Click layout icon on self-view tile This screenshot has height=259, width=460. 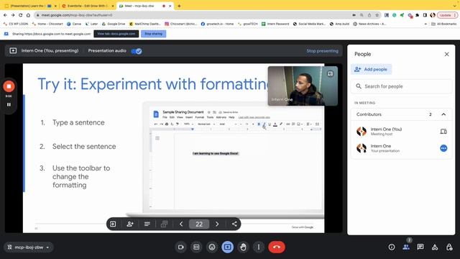[330, 73]
